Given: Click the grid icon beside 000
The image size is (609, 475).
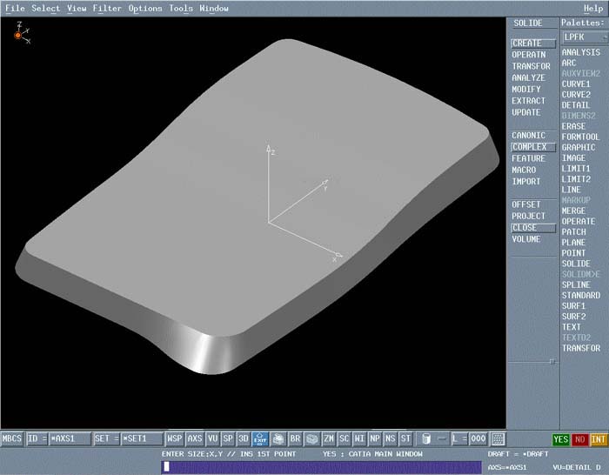Looking at the screenshot, I should pos(498,439).
